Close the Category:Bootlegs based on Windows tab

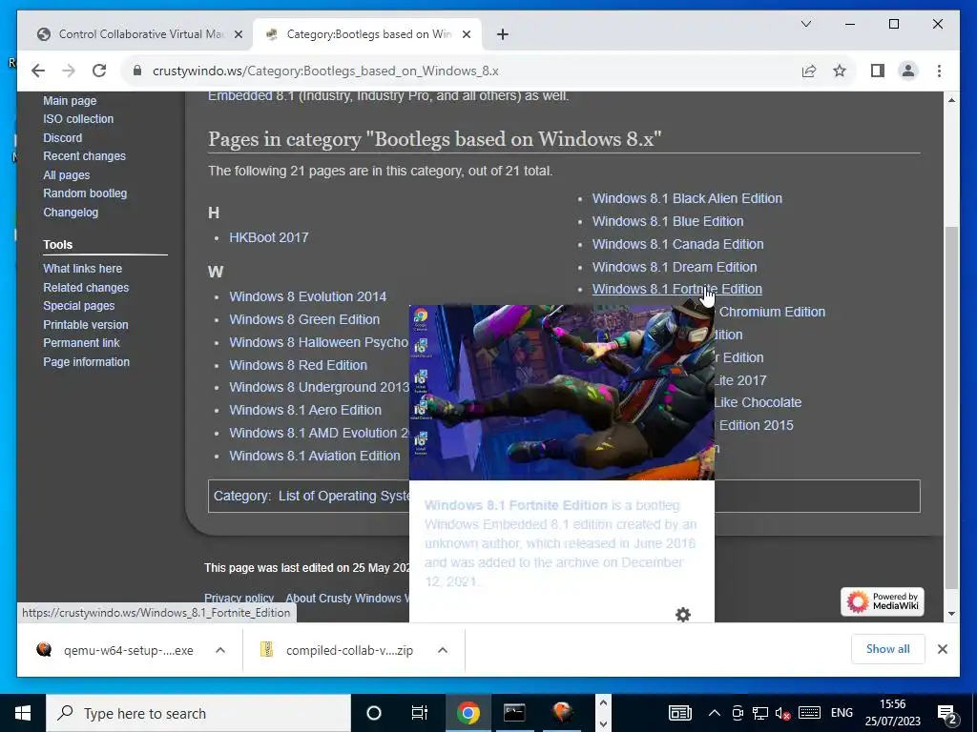(x=466, y=34)
